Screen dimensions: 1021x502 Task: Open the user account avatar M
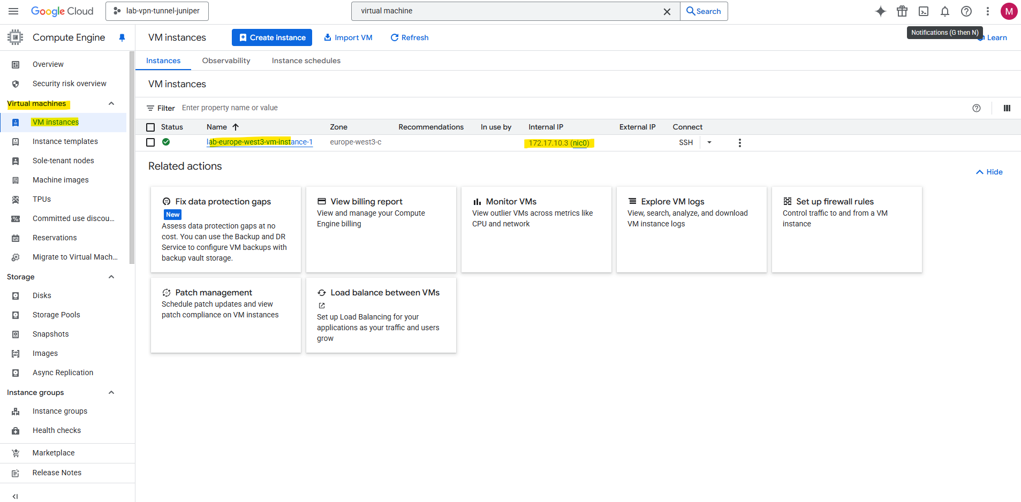[1009, 11]
